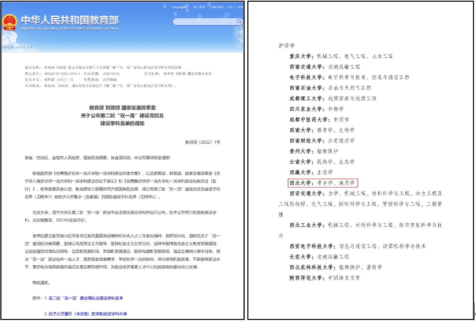Screen dimensions: 476x322
Task: Focus the site search input field
Action: click(204, 21)
